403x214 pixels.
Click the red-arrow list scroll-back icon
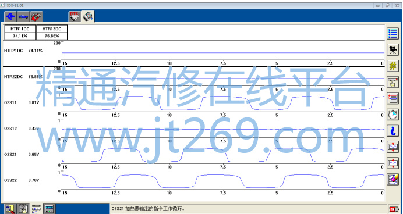[393, 98]
